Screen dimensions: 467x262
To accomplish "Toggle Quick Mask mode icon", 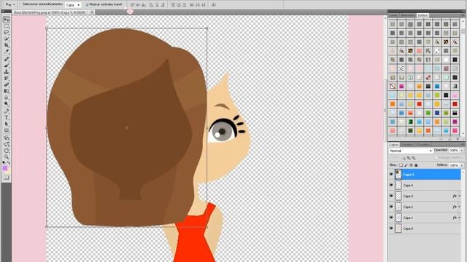I will pos(7,178).
